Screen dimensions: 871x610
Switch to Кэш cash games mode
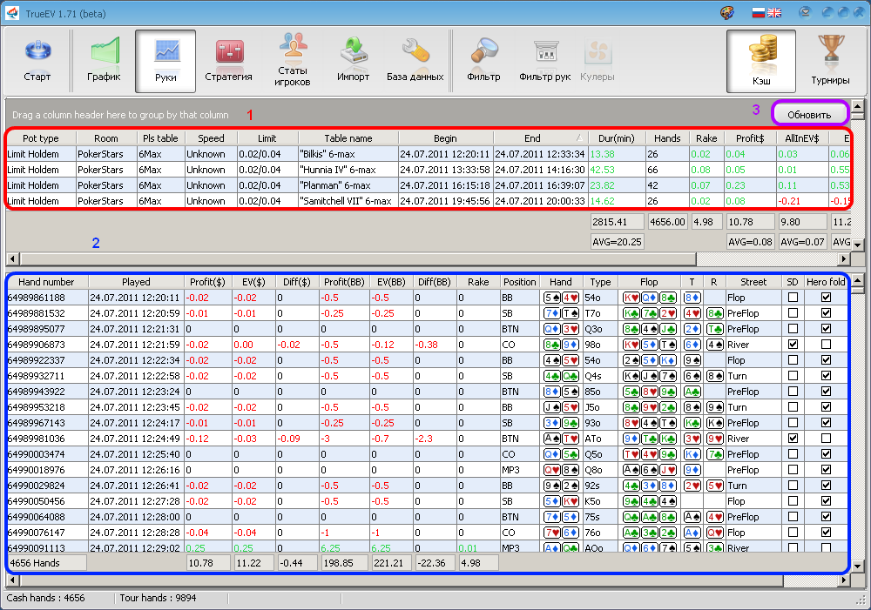[761, 61]
